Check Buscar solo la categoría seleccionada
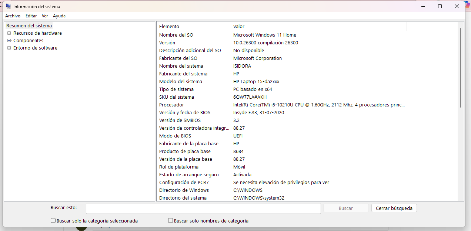Screen dimensions: 471x231 (53, 221)
